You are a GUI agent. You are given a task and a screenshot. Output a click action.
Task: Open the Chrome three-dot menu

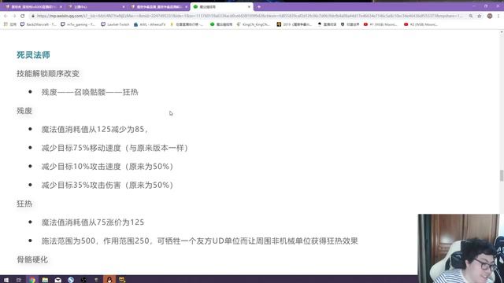pyautogui.click(x=498, y=16)
